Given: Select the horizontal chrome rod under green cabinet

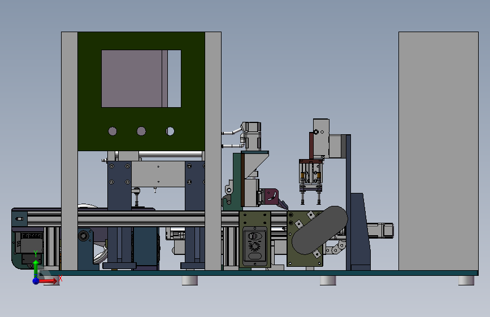Looking at the screenshot, I should coord(170,155).
